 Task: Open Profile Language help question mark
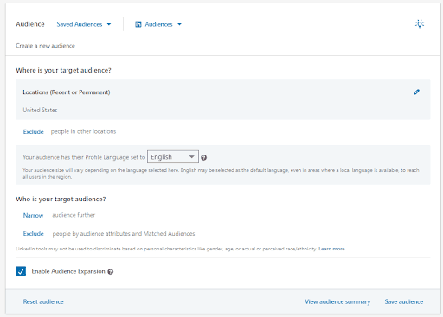pyautogui.click(x=203, y=157)
